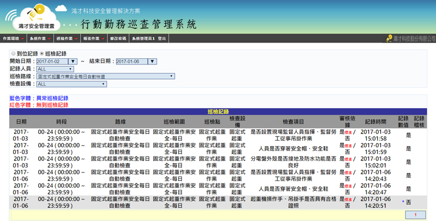Click the 開始日期 date input field
Image resolution: width=436 pixels, height=221 pixels.
point(52,62)
